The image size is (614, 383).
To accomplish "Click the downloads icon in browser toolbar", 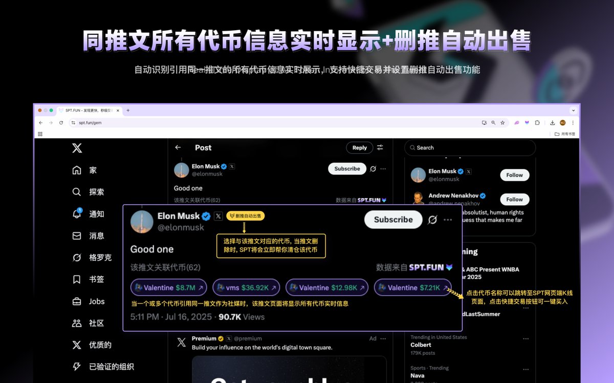I will (x=552, y=123).
